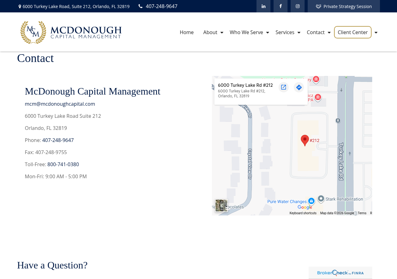Click the Contact page heading
The height and width of the screenshot is (279, 397).
pyautogui.click(x=35, y=58)
